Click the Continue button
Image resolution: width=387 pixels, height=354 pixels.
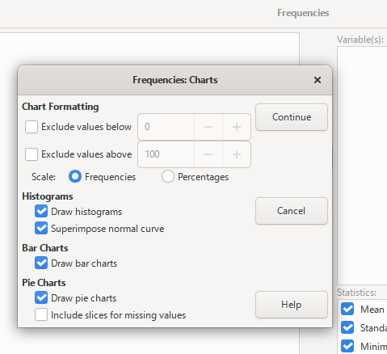click(x=292, y=117)
